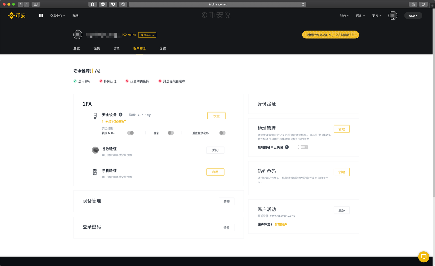Open the USD currency dropdown
This screenshot has height=266, width=435.
pos(413,16)
